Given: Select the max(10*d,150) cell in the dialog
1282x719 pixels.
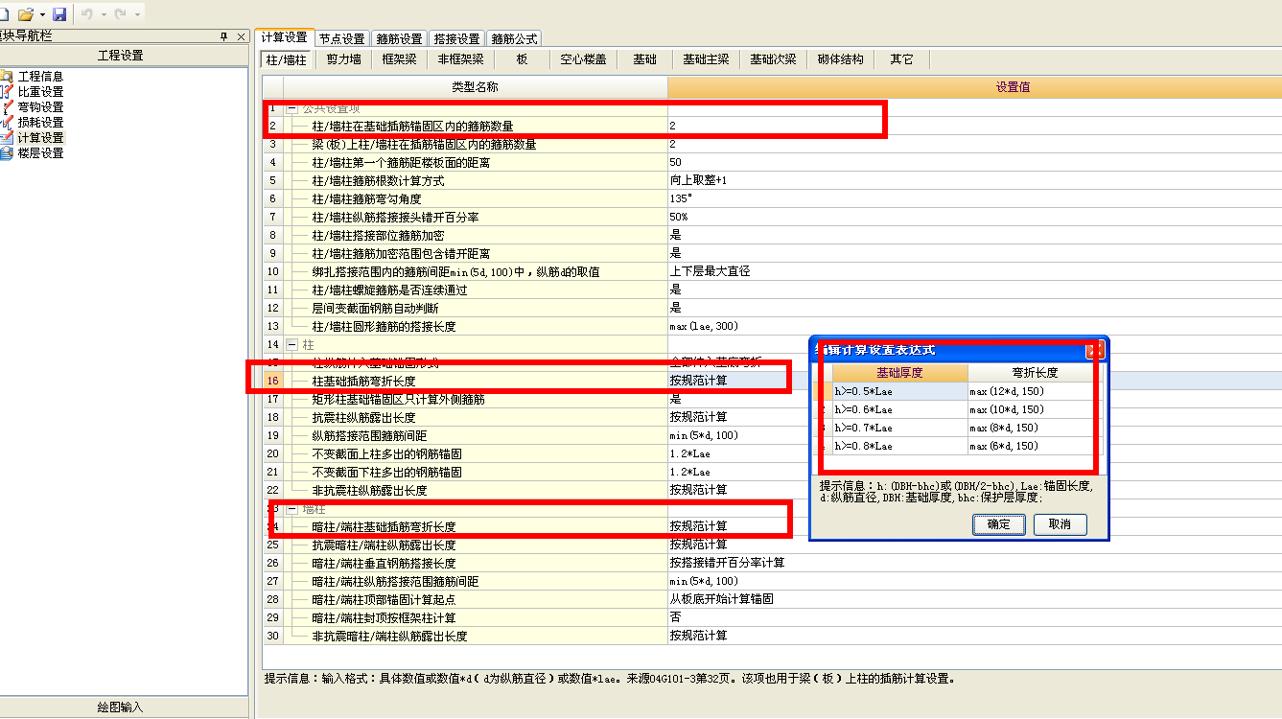Looking at the screenshot, I should coord(1035,409).
